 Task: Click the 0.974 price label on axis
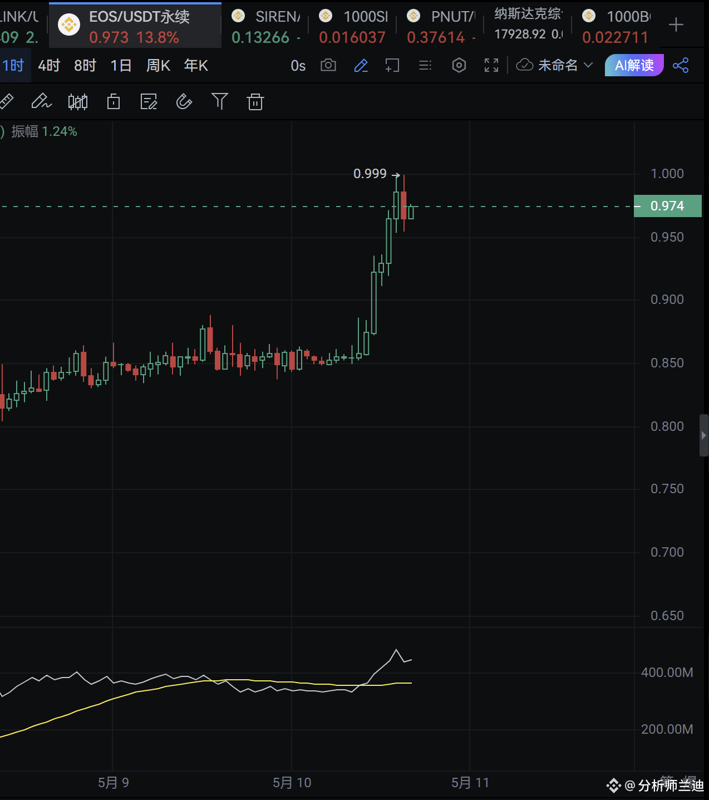coord(667,206)
